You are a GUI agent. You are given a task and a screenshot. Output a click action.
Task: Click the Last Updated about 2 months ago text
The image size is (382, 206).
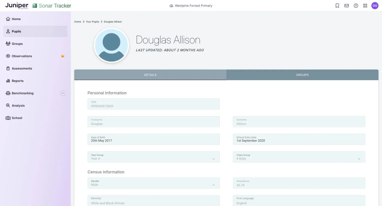(170, 50)
